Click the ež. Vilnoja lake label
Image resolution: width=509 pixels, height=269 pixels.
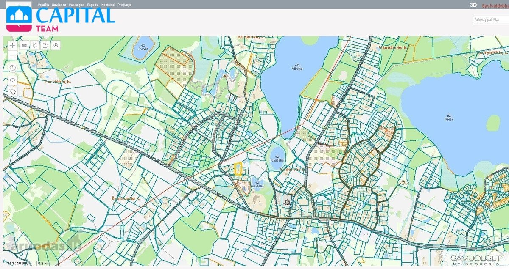coord(297,67)
